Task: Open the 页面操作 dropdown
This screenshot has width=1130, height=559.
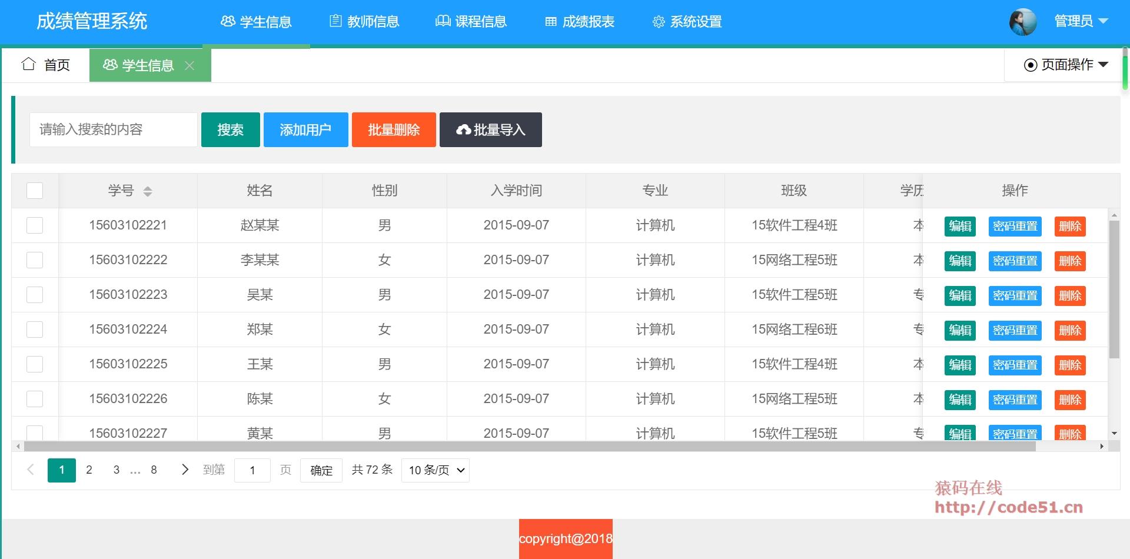Action: pyautogui.click(x=1066, y=65)
